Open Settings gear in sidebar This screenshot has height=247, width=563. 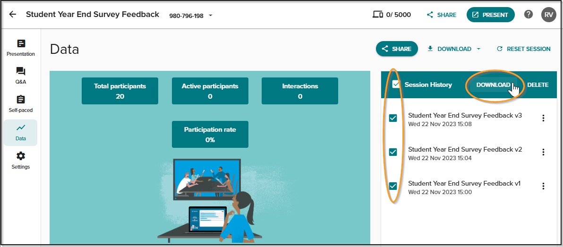[x=21, y=161]
